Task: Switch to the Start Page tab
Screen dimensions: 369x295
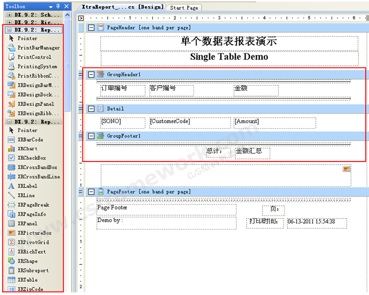Action: pyautogui.click(x=184, y=8)
